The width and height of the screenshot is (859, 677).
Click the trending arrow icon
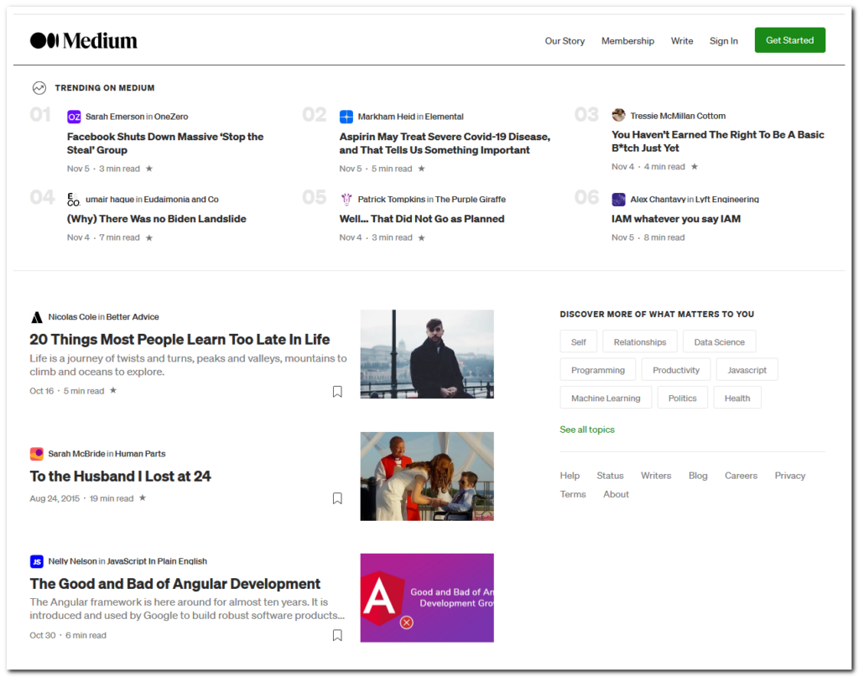point(39,87)
